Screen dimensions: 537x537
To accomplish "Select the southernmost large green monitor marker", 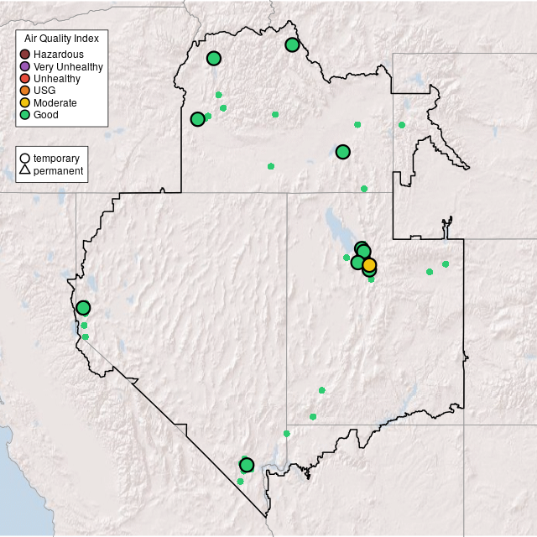I will click(246, 465).
